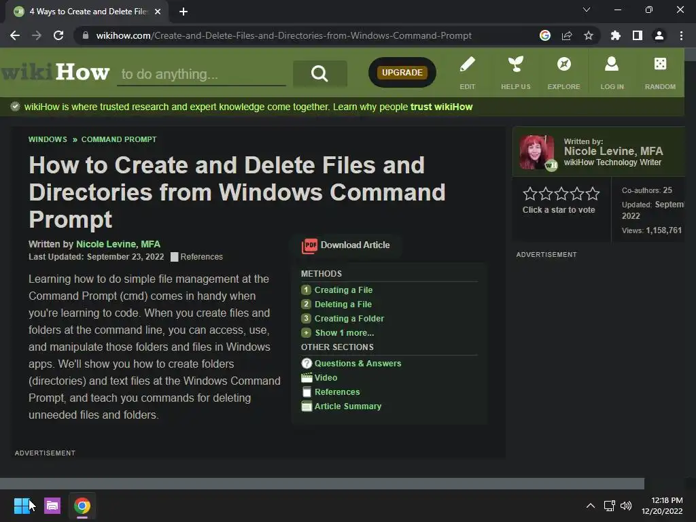
Task: Click the 'Co-authors: 25' text
Action: pos(647,190)
